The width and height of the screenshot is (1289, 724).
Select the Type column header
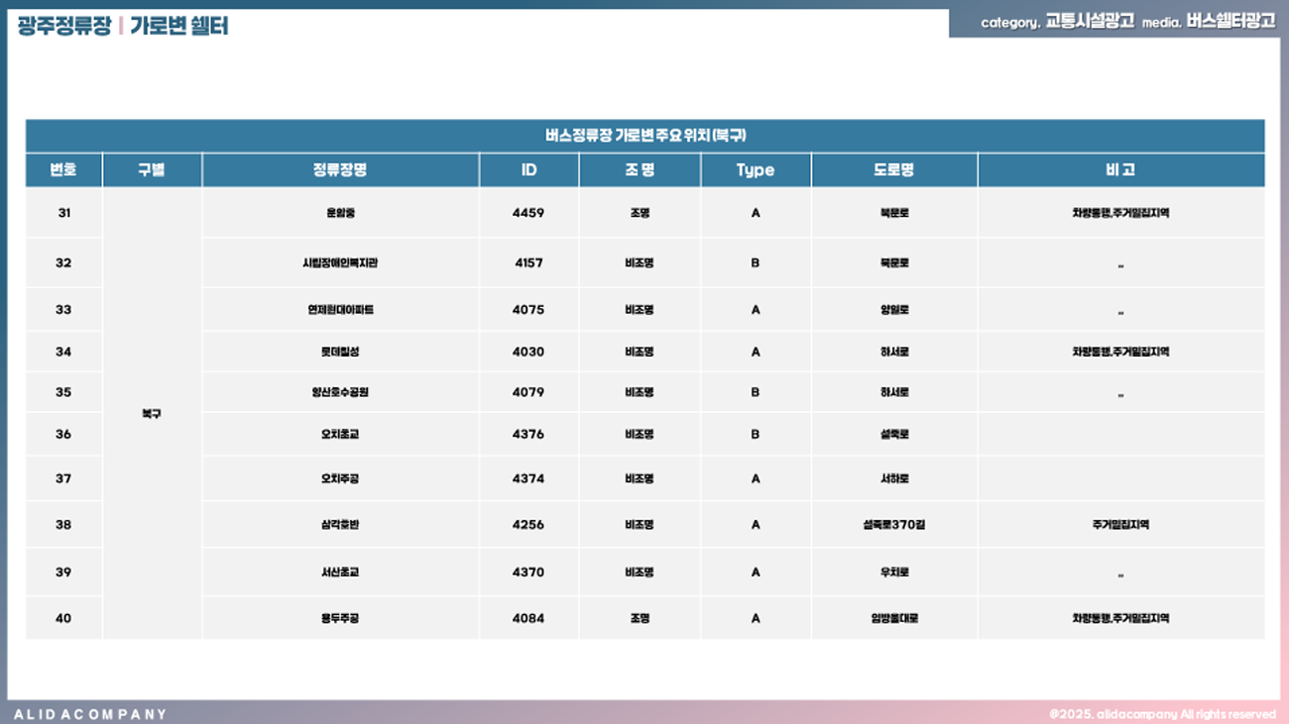[x=755, y=170]
